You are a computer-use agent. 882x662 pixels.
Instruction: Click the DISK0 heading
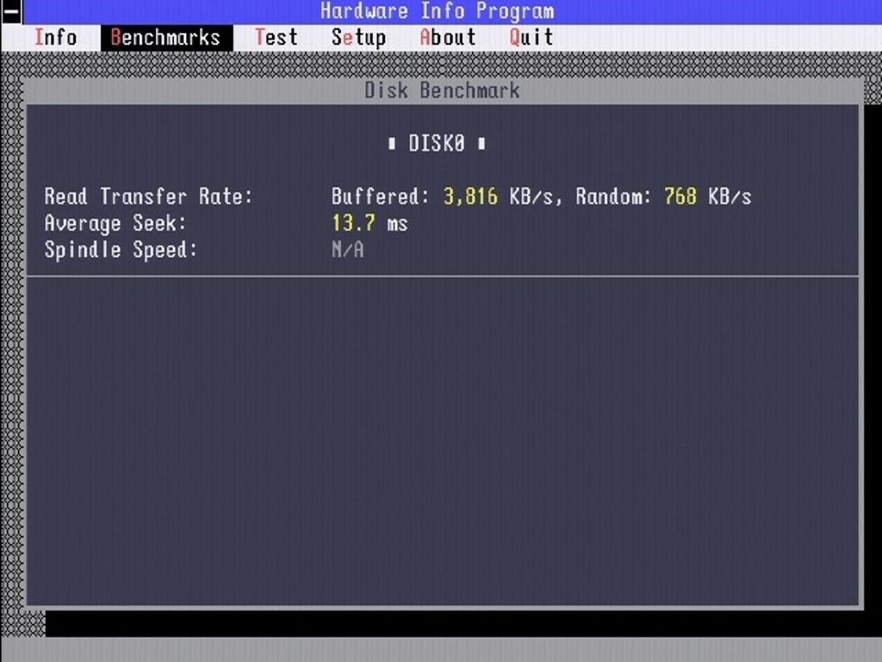[x=437, y=144]
